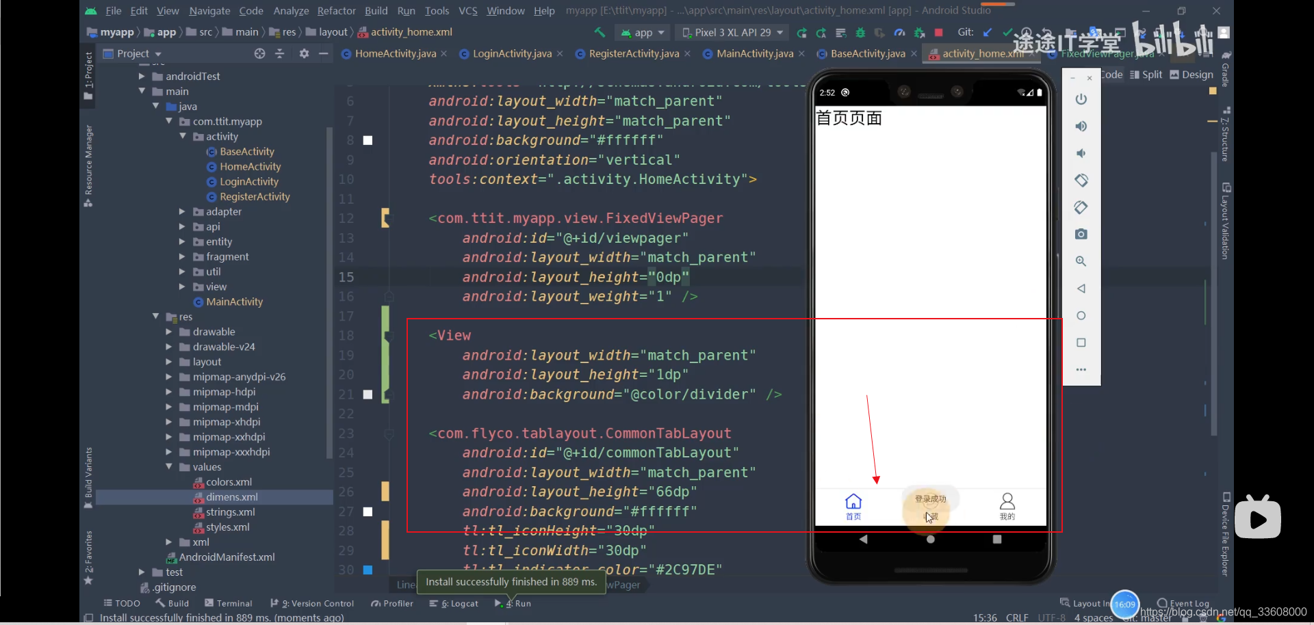1314x625 pixels.
Task: Tap the 首页 home tab in the app
Action: tap(853, 507)
